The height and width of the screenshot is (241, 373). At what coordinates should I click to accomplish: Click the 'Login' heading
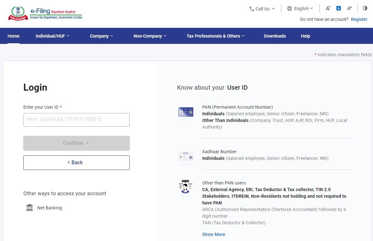(x=35, y=87)
